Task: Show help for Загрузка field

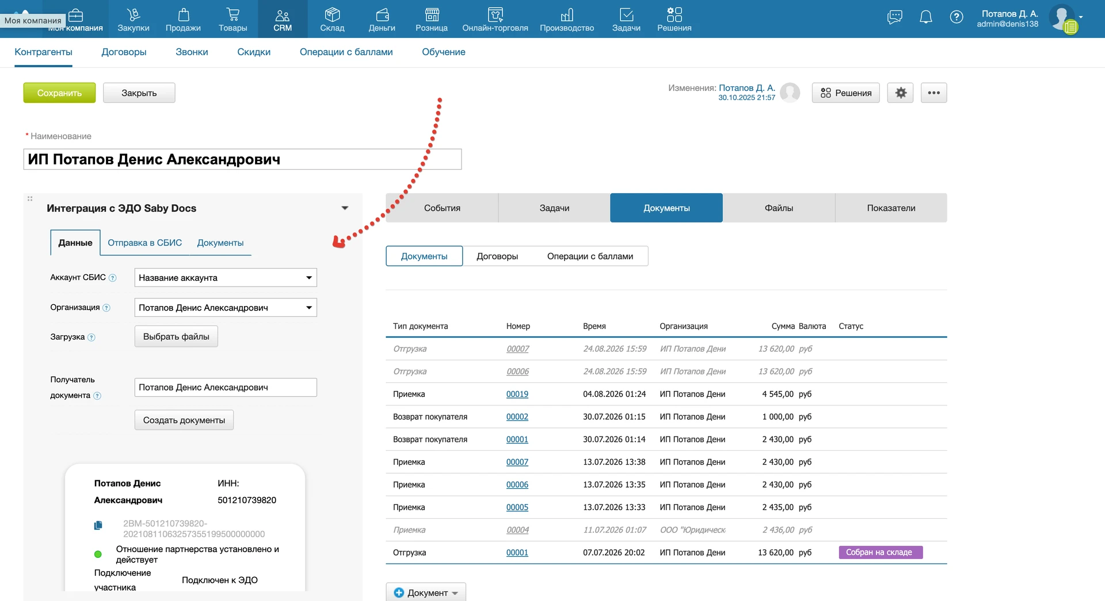Action: [92, 338]
